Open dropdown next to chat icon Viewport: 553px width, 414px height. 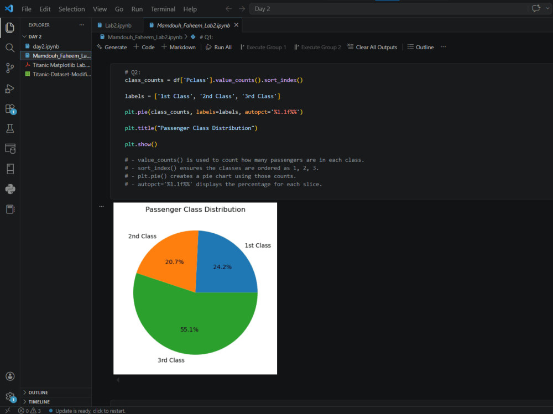[x=547, y=8]
